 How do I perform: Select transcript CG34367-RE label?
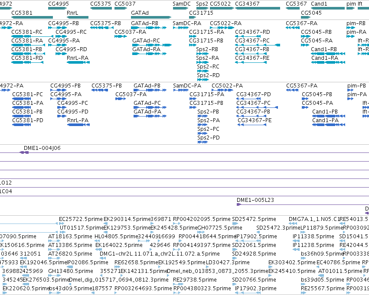pos(252,58)
